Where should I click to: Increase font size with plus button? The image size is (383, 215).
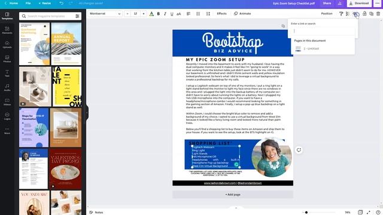pyautogui.click(x=144, y=14)
